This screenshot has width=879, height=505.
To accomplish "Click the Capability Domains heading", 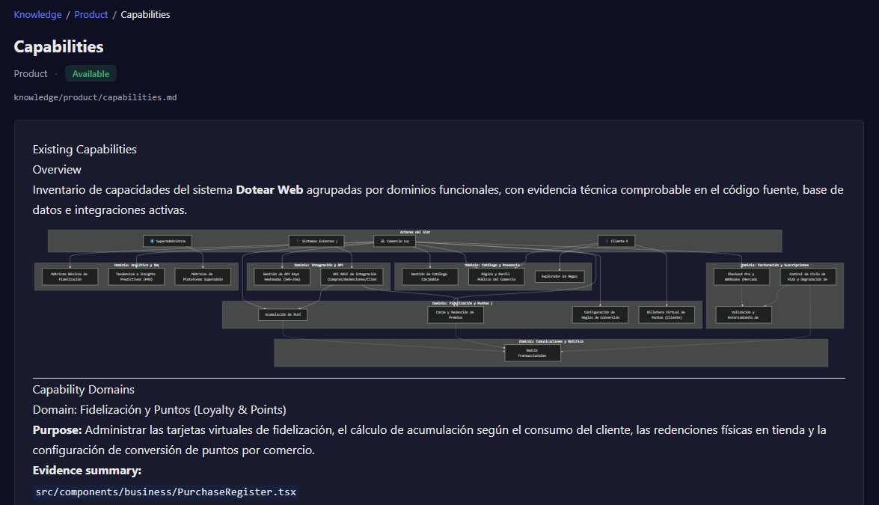I will pyautogui.click(x=84, y=390).
